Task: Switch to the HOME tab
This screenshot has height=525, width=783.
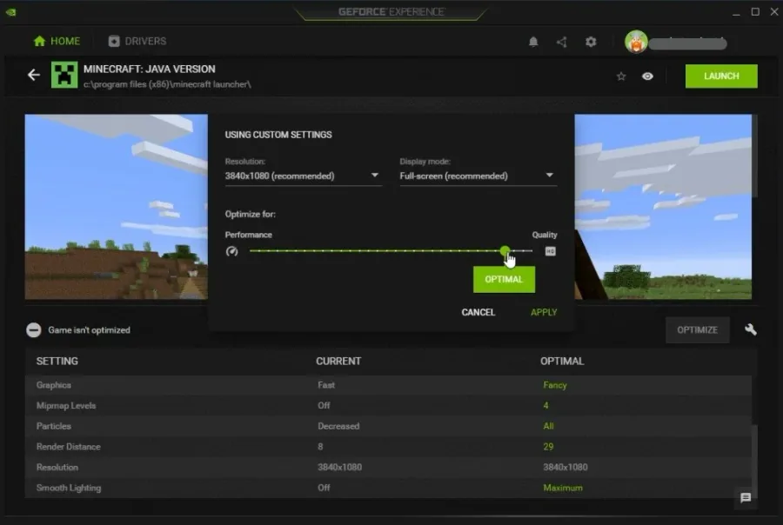Action: tap(57, 41)
